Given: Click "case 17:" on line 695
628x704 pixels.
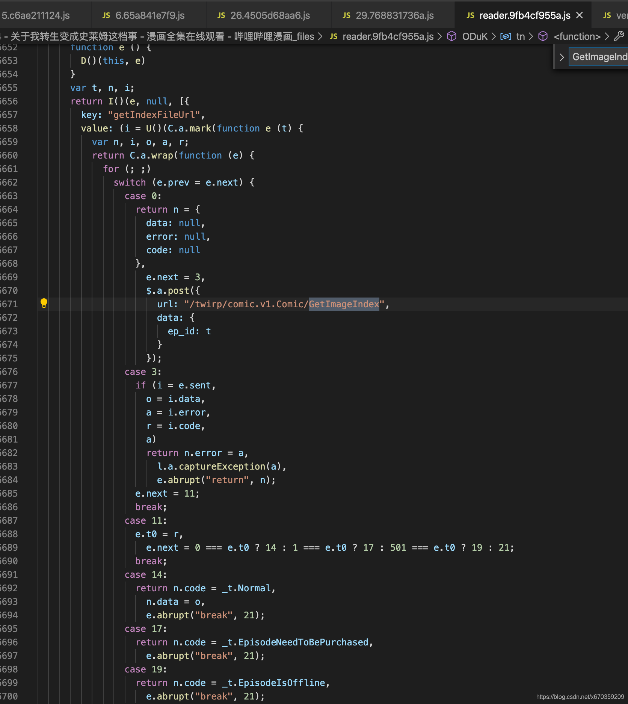Looking at the screenshot, I should coord(146,628).
